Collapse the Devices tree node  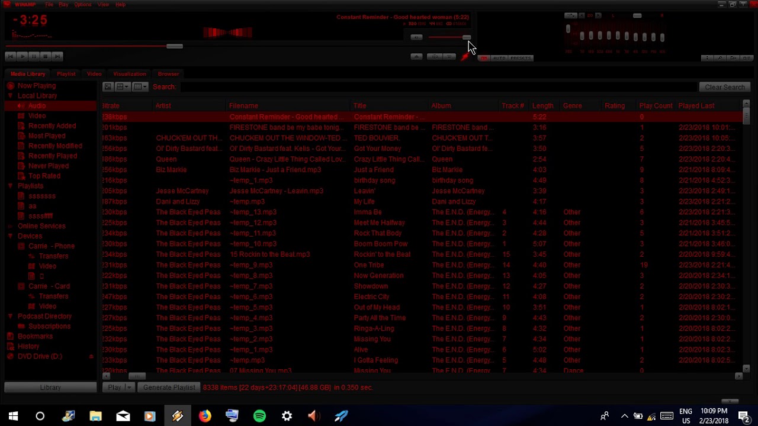[10, 236]
